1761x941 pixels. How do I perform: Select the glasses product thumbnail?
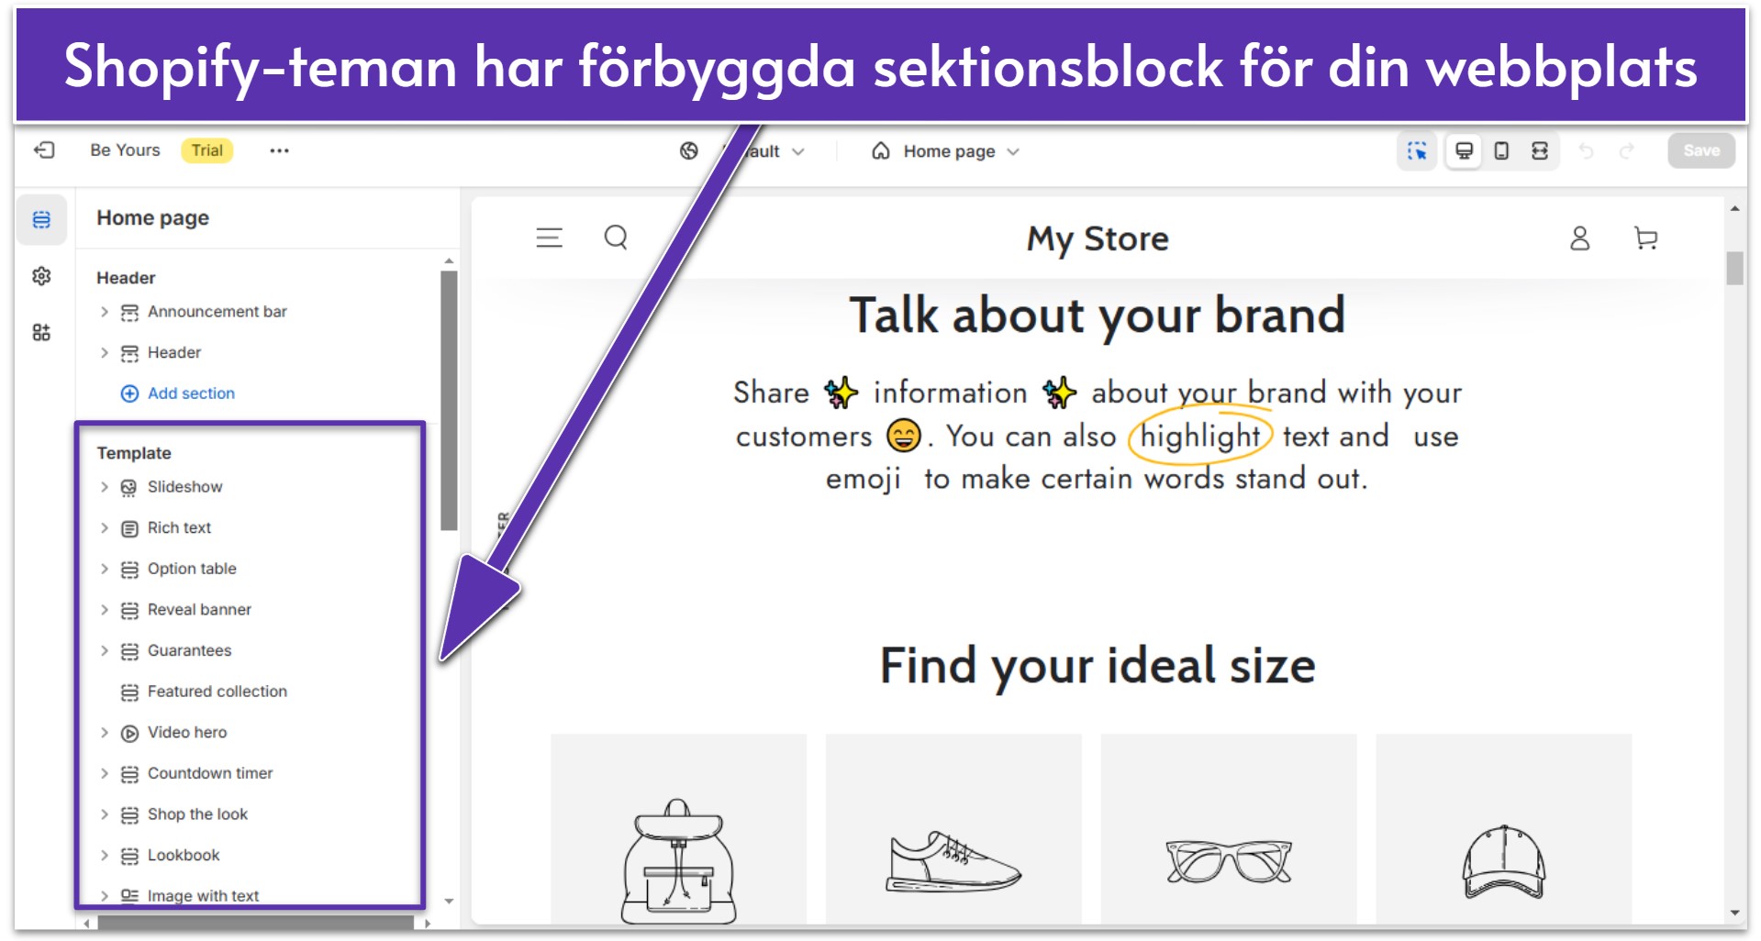[x=1229, y=829]
